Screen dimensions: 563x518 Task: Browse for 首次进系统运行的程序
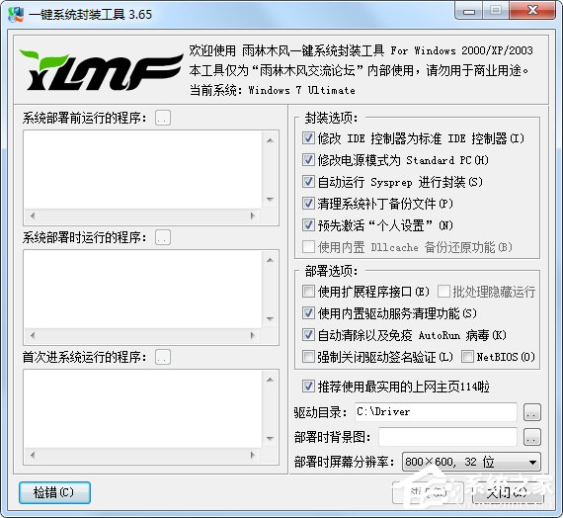point(163,357)
